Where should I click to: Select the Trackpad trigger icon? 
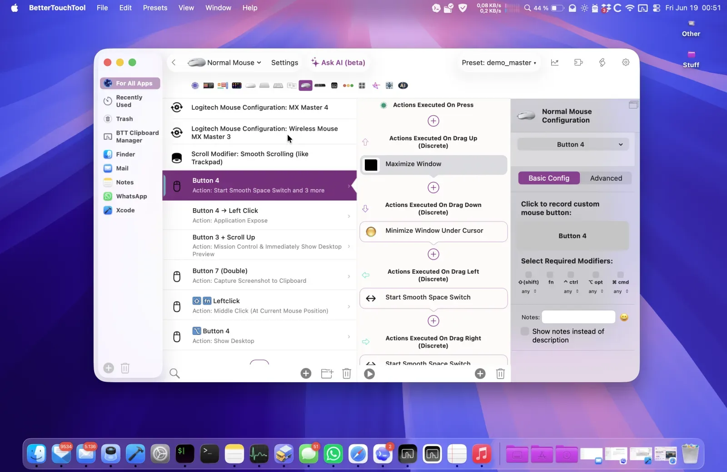click(x=264, y=85)
